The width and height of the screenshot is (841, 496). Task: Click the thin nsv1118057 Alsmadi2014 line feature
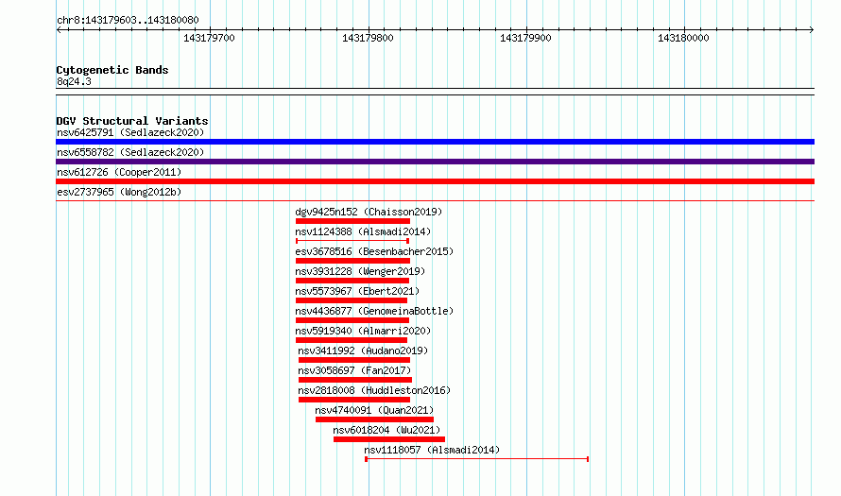click(x=477, y=459)
